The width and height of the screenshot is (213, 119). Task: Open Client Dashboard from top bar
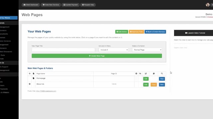point(31,5)
